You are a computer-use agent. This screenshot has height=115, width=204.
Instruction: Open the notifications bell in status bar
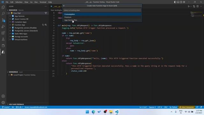tap(201, 107)
